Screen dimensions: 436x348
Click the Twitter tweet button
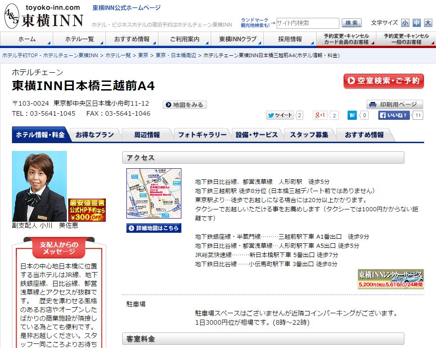280,115
